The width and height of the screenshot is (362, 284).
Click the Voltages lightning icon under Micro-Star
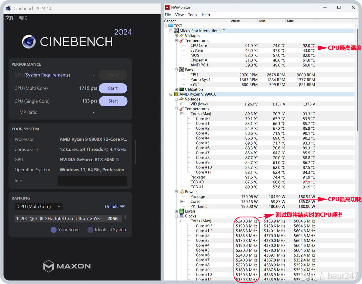[182, 36]
